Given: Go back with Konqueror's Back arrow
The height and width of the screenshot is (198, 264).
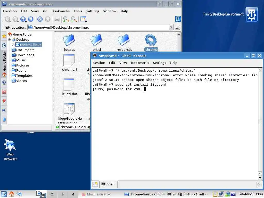Looking at the screenshot, I should coord(7,19).
